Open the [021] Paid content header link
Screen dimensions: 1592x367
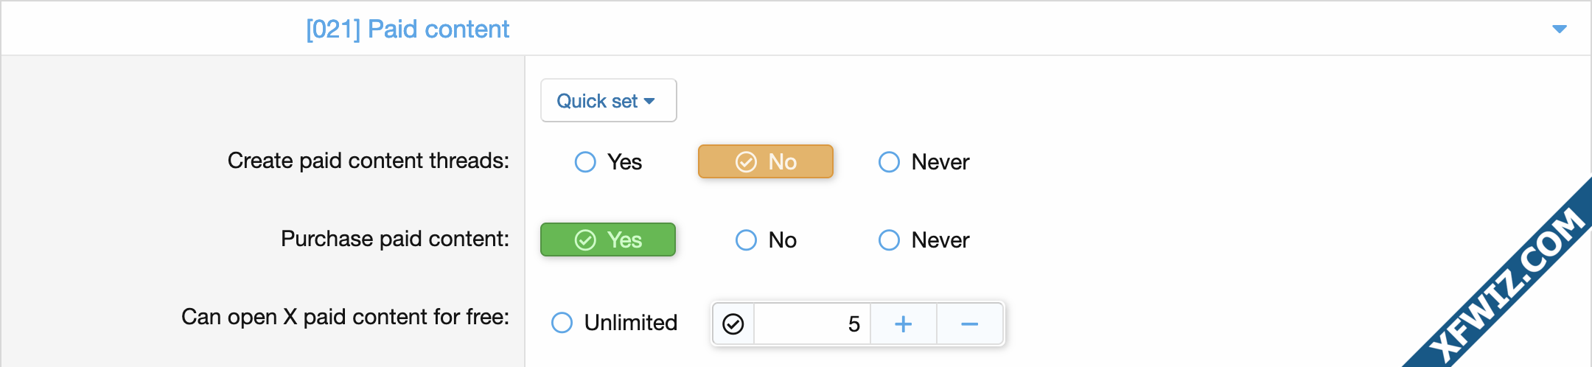408,29
